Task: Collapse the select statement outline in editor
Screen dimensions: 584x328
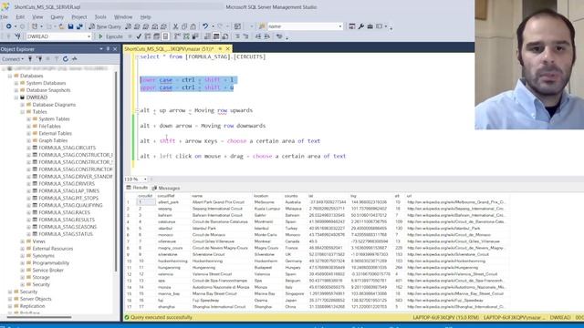Action: [x=137, y=56]
